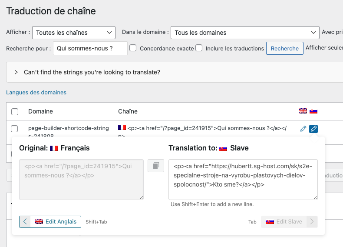The image size is (343, 247).
Task: Click left arrow on Edit Anglais button
Action: (25, 222)
